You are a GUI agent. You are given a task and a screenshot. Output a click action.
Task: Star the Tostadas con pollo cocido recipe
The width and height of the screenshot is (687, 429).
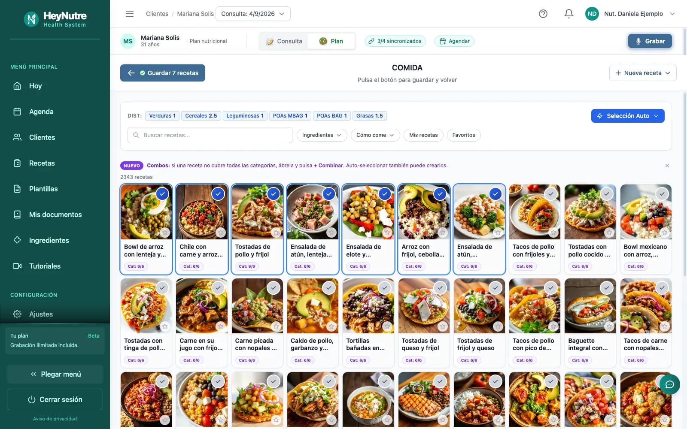click(x=609, y=233)
